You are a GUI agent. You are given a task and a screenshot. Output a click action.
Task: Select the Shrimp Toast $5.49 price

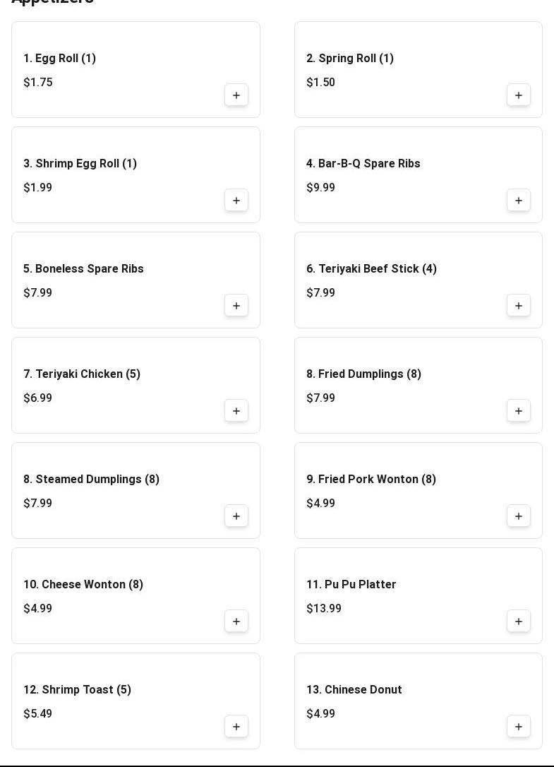pyautogui.click(x=38, y=714)
